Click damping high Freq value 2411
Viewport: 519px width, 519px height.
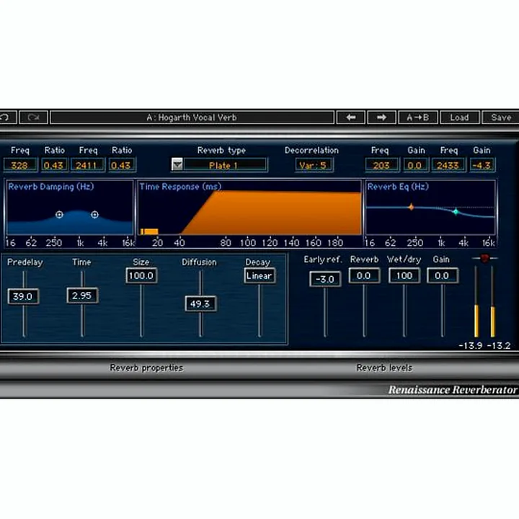click(87, 165)
